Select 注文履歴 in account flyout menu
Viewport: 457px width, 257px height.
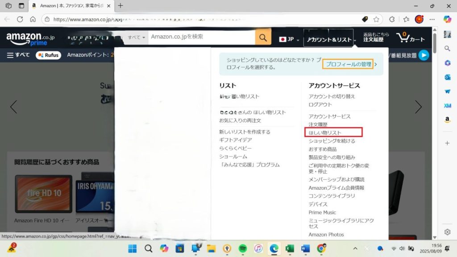tap(318, 124)
